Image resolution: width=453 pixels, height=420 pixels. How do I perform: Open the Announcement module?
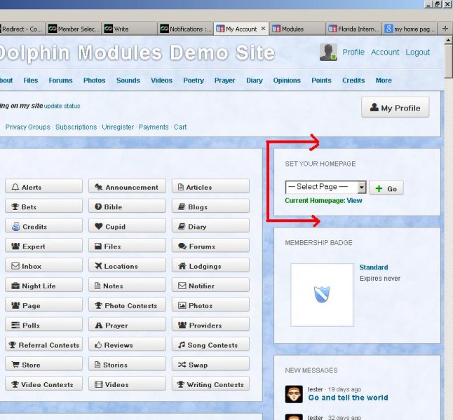pos(127,187)
